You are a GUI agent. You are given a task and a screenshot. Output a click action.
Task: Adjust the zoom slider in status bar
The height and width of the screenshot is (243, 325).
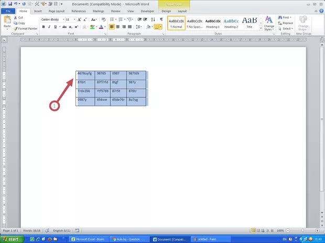[301, 230]
